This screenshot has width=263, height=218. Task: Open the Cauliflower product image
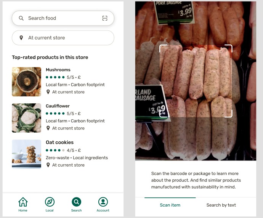coord(27,118)
